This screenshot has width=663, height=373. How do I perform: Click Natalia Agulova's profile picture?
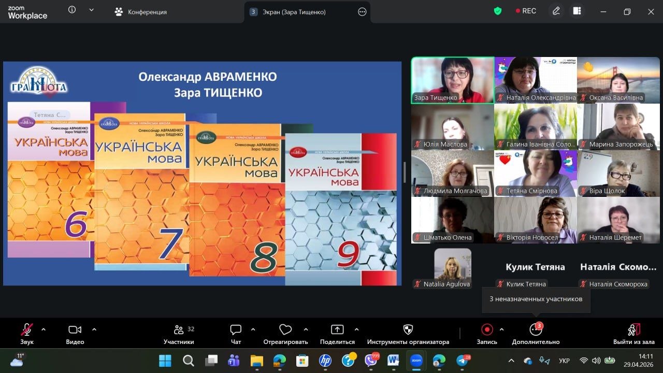click(x=453, y=264)
